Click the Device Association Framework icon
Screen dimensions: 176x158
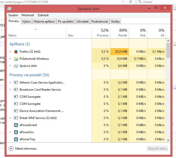click(16, 111)
